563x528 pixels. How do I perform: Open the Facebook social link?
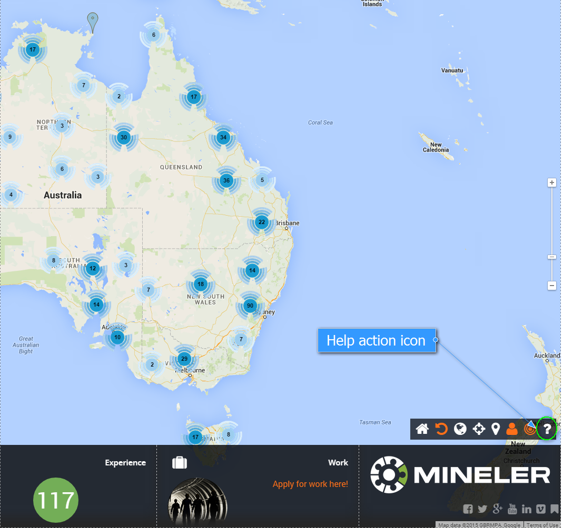[468, 509]
